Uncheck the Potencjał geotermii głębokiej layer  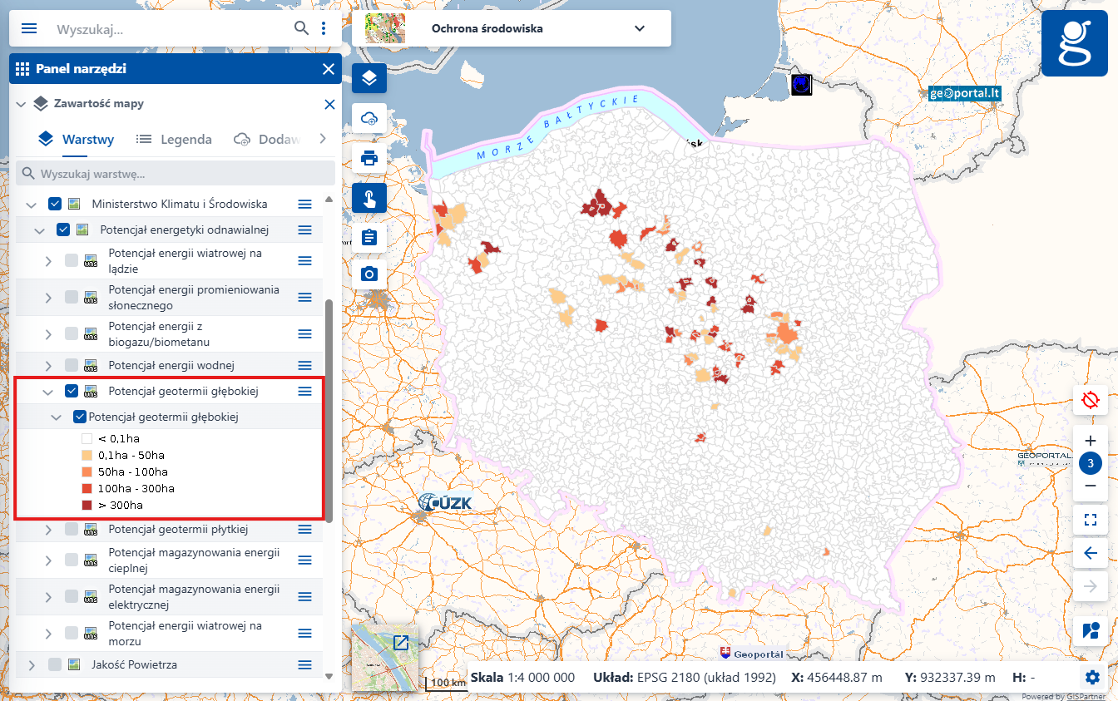pyautogui.click(x=72, y=390)
